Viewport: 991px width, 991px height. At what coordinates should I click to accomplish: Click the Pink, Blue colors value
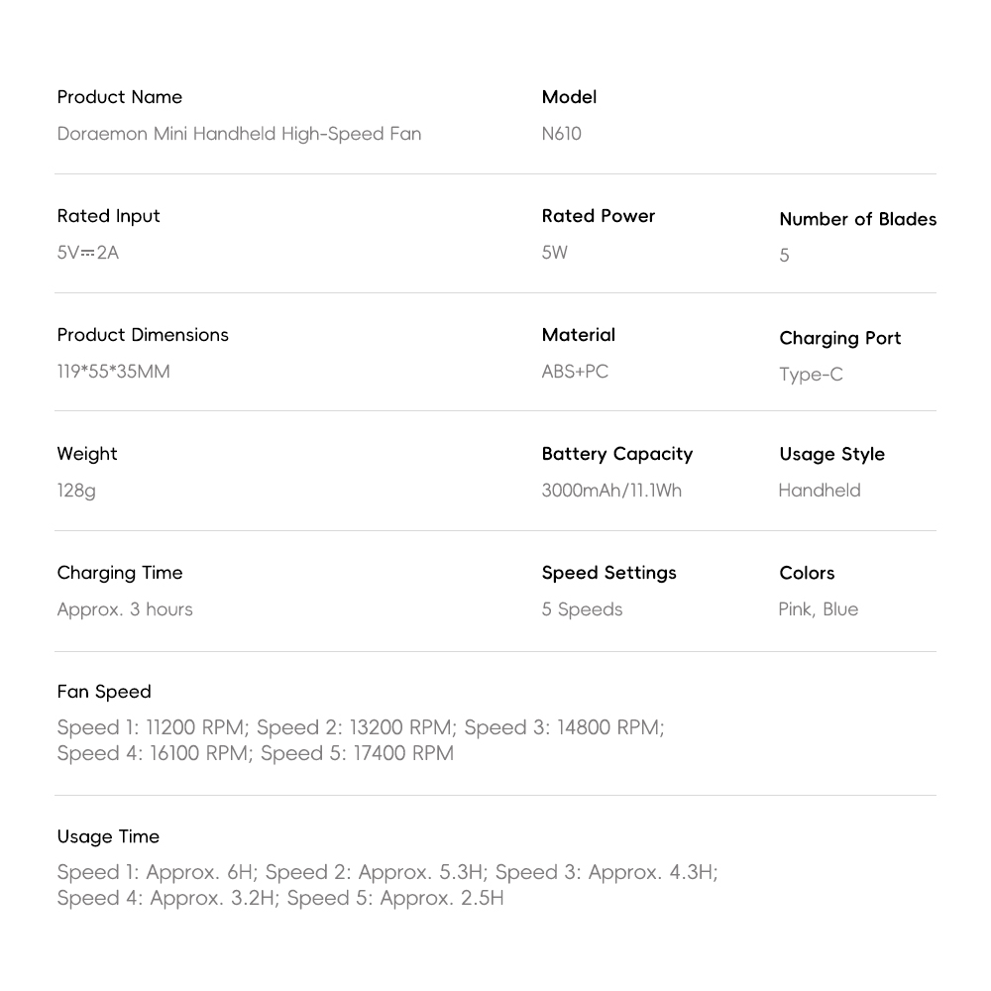pos(819,609)
